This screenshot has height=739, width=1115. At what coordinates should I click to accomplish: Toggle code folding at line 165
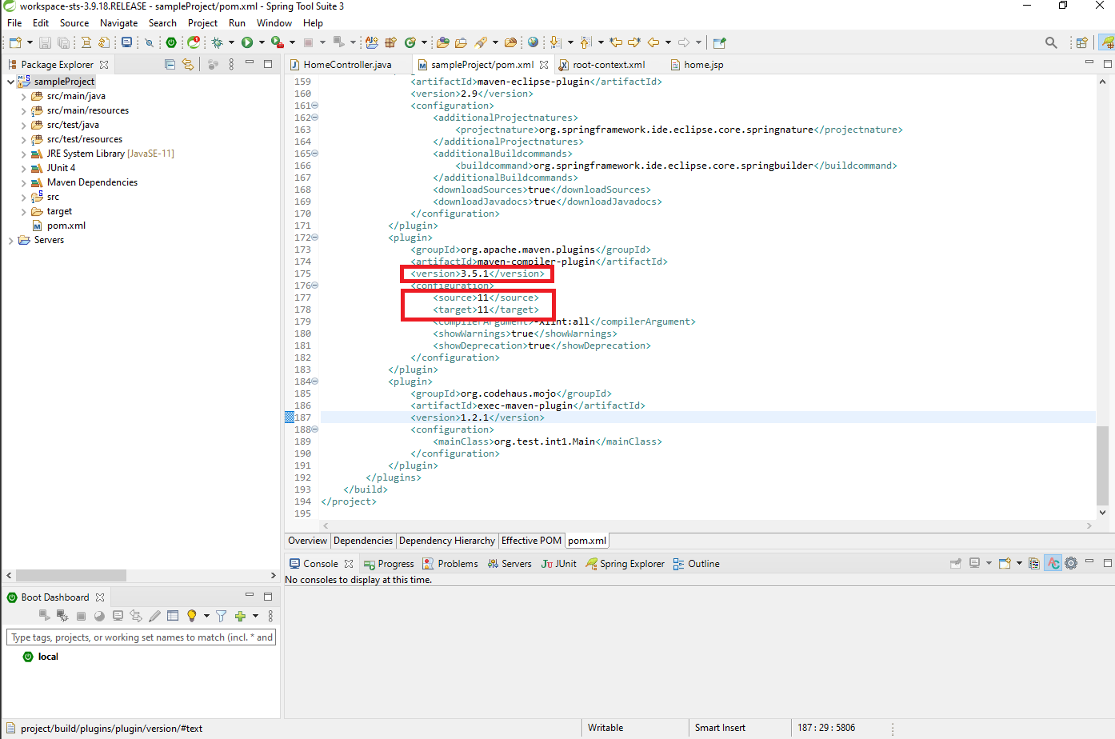point(315,154)
